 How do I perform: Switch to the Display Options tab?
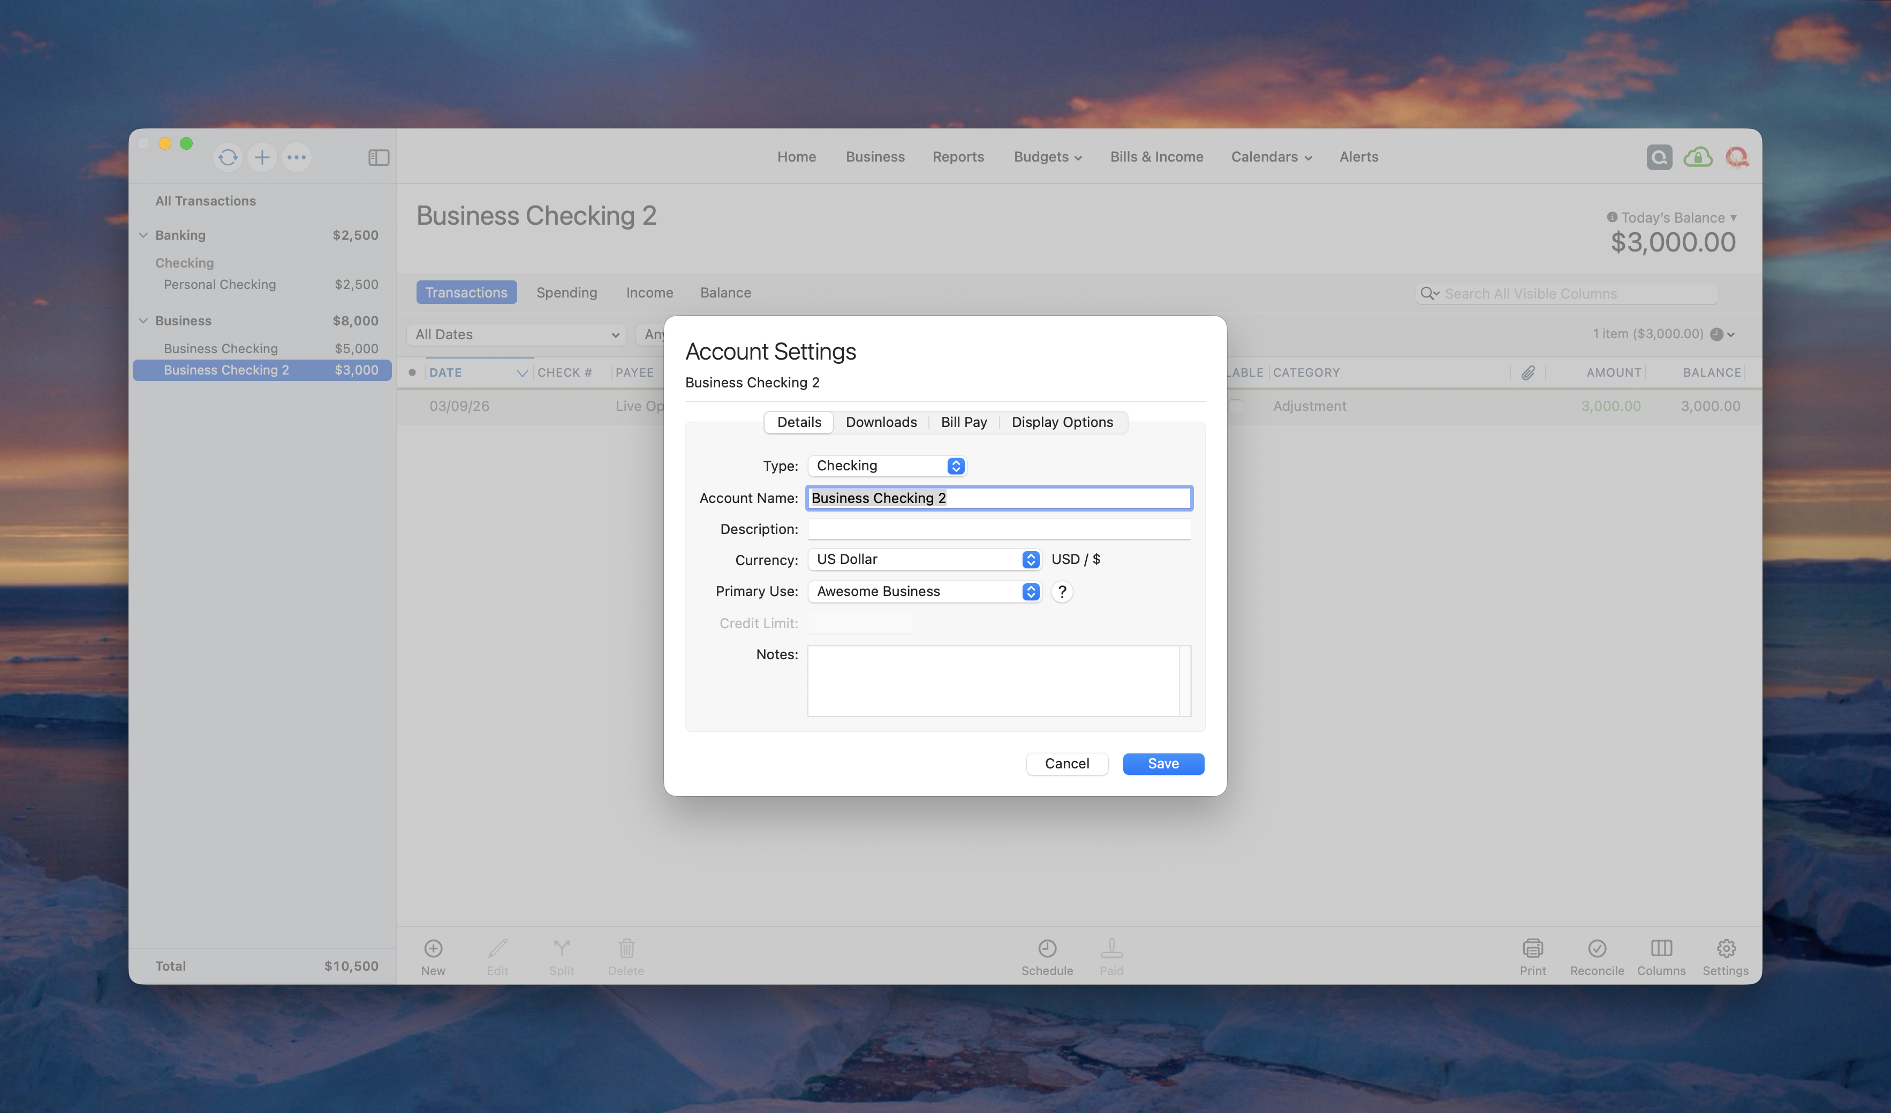point(1062,422)
